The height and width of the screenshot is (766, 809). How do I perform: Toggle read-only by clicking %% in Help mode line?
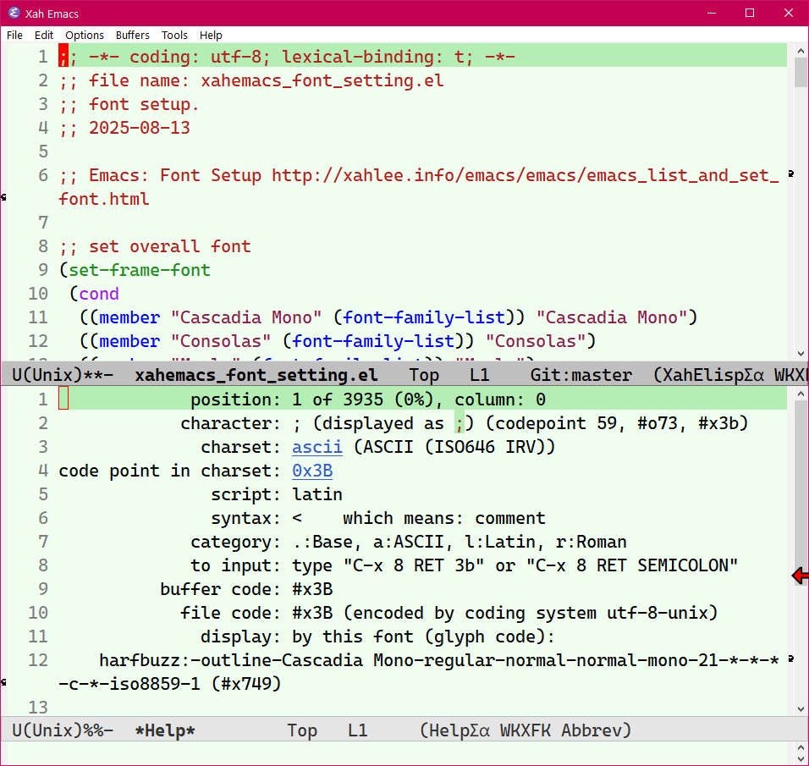93,730
